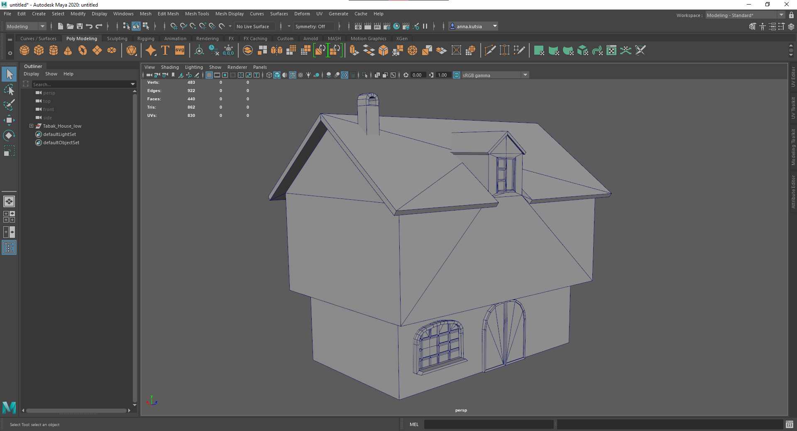Click the IPR render icon
This screenshot has width=797, height=431.
[377, 26]
